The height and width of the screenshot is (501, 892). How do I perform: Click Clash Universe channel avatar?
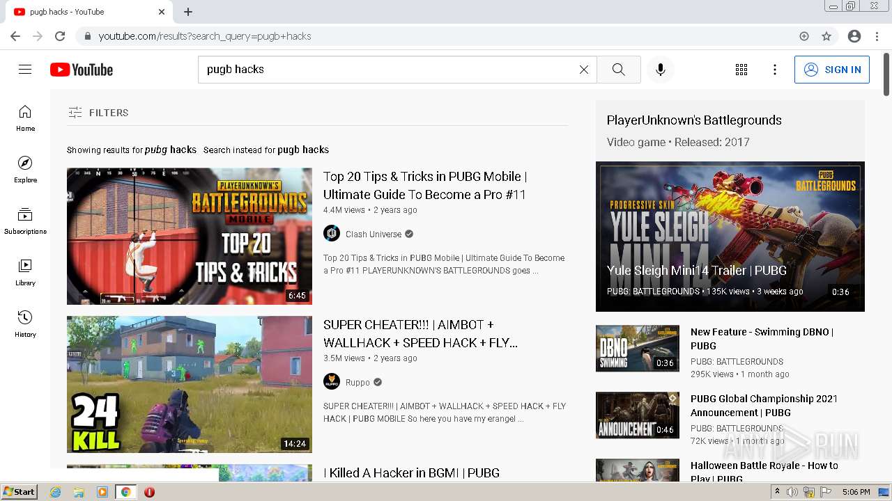[x=332, y=234]
